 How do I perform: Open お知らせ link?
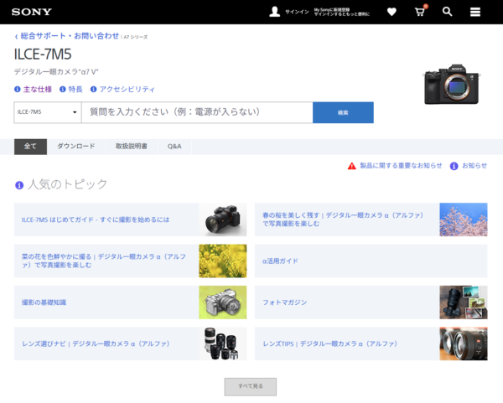coord(474,166)
